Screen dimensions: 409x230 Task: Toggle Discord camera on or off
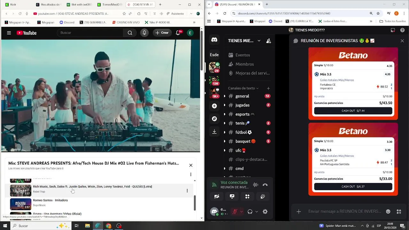217,196
